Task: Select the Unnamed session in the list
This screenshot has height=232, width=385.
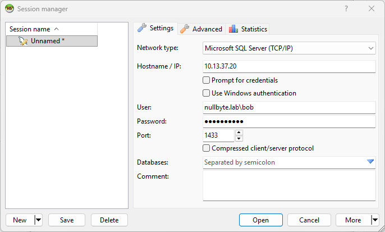Action: click(52, 41)
